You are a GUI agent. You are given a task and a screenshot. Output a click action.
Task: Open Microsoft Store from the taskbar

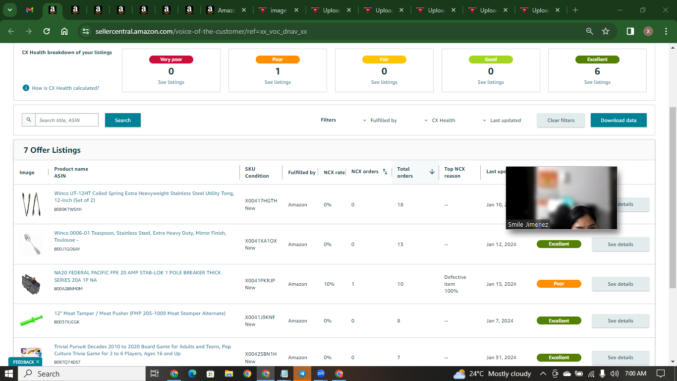tap(211, 374)
